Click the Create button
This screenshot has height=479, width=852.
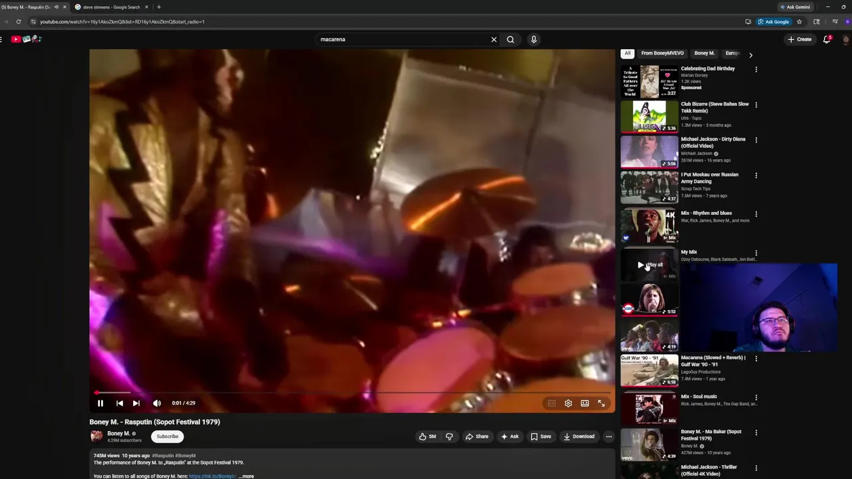point(799,39)
